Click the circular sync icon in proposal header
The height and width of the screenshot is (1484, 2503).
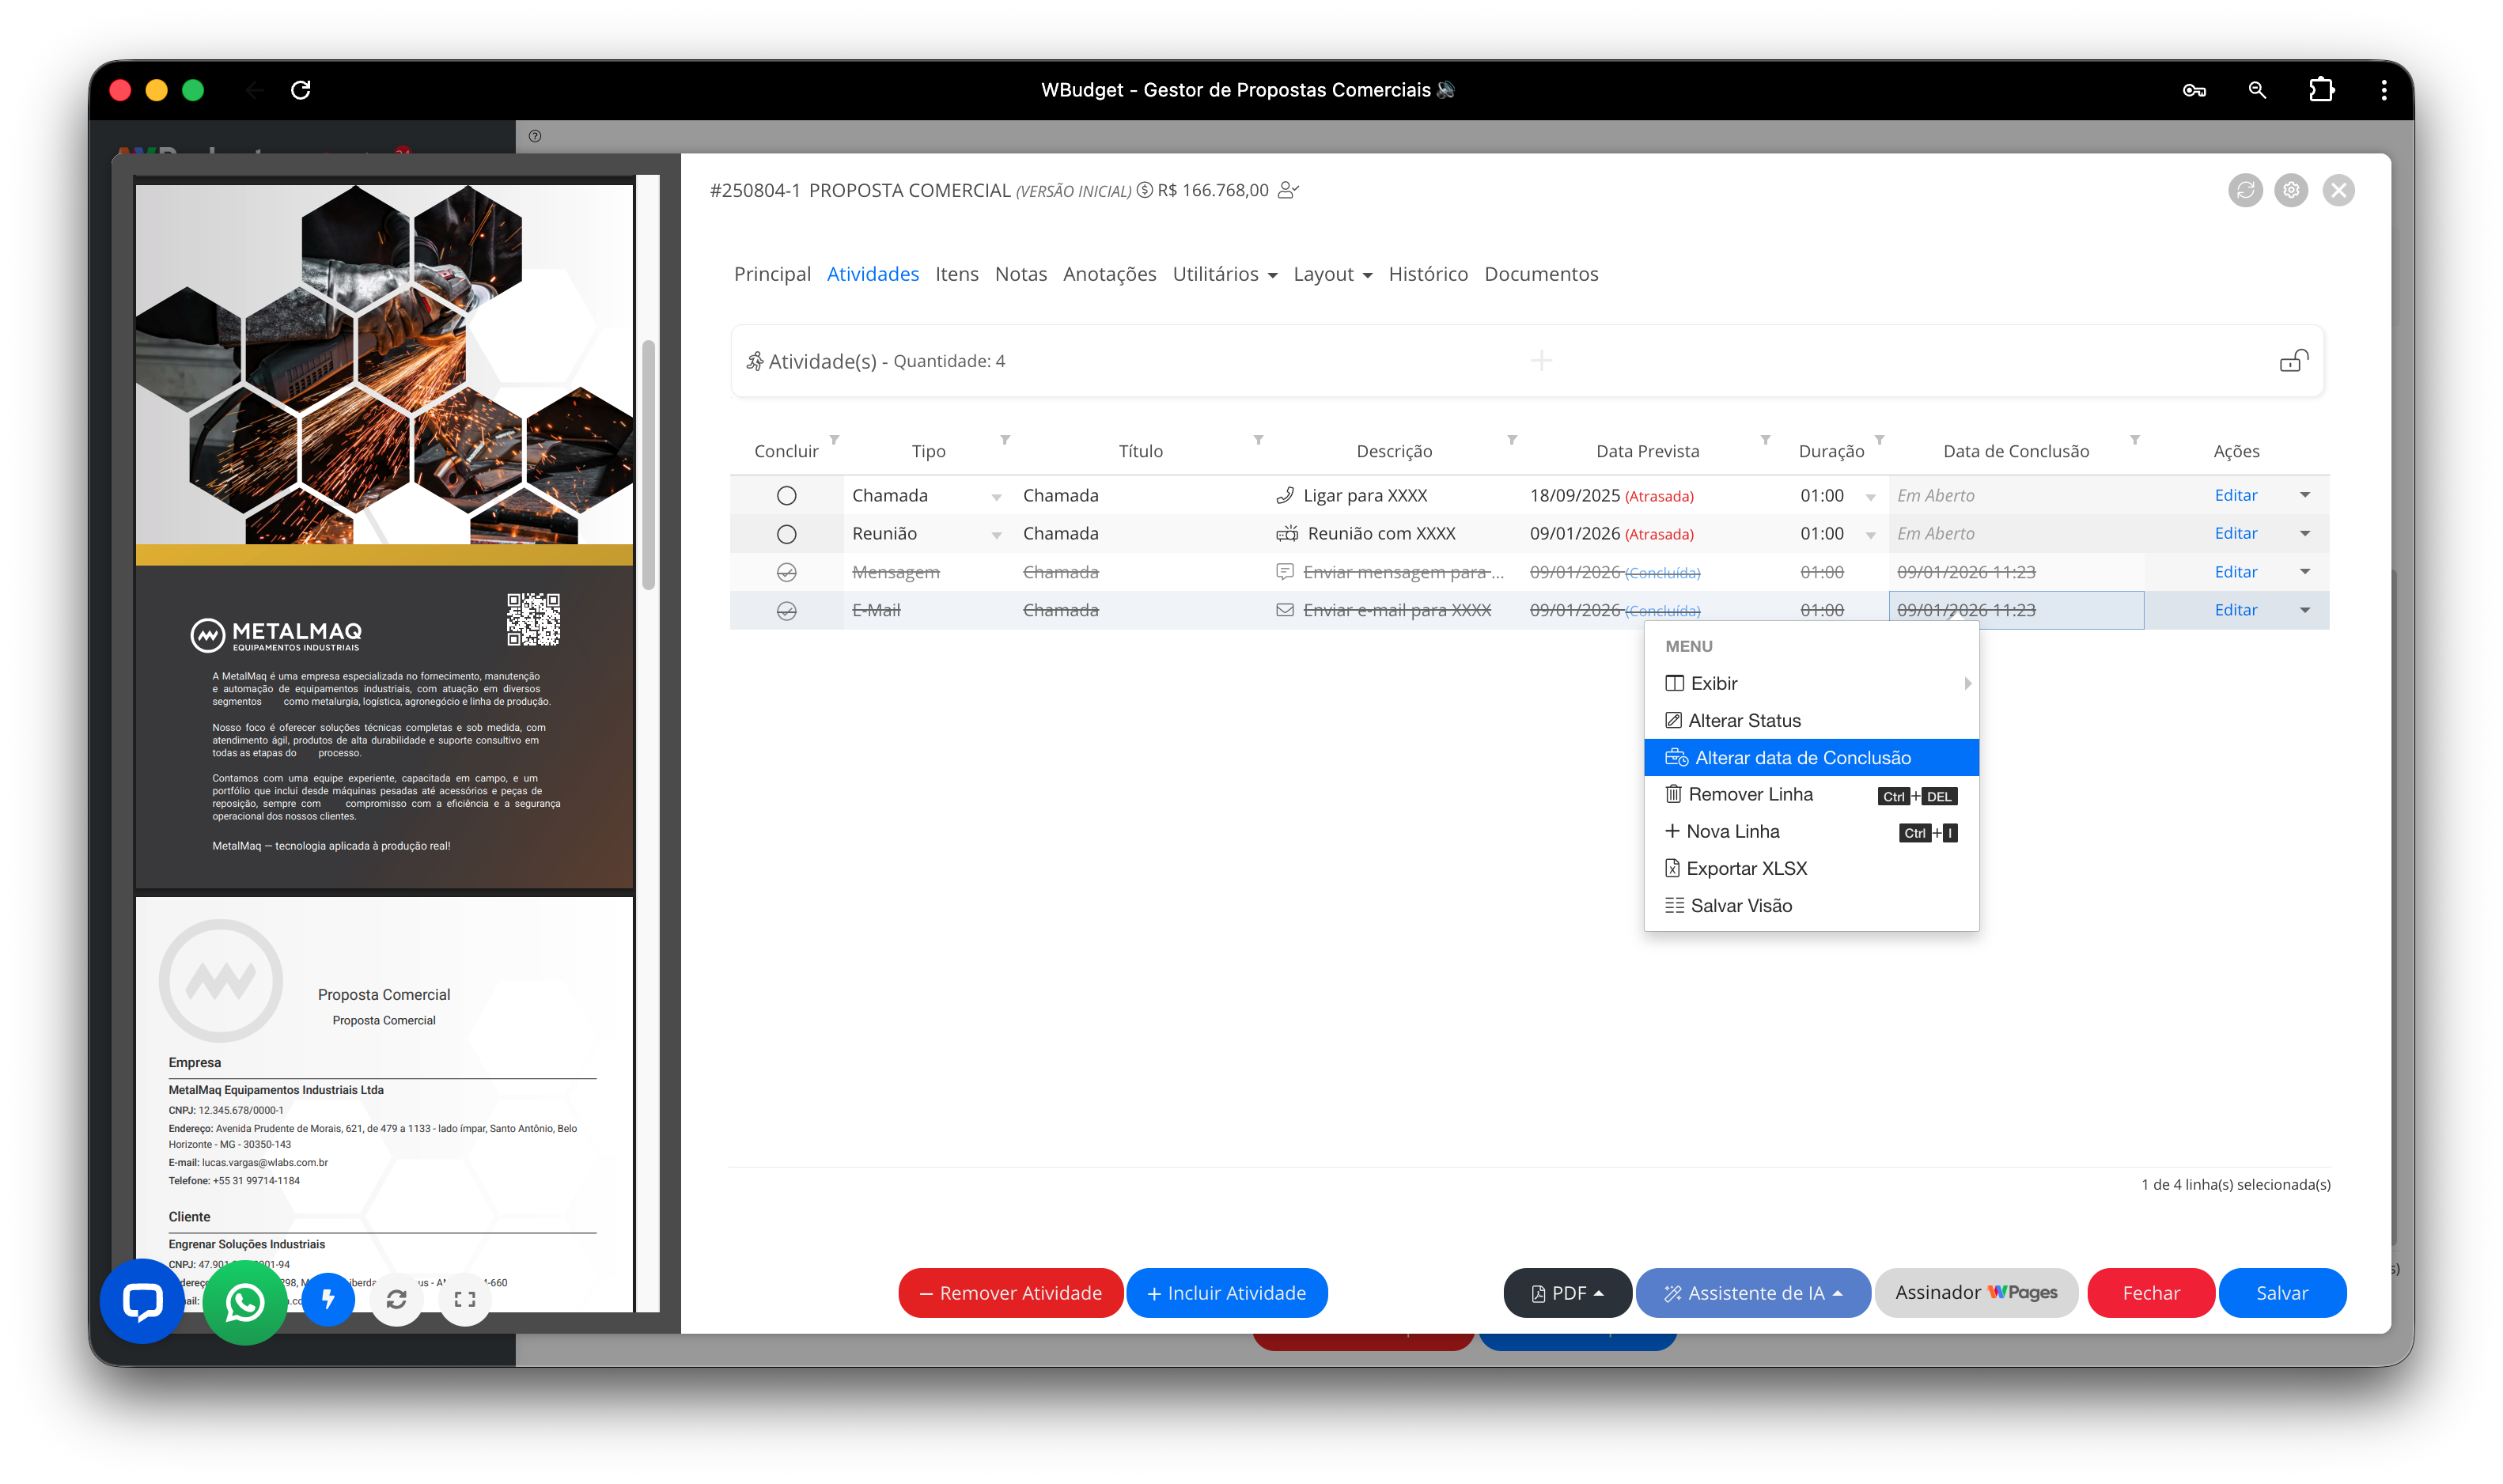pos(2245,190)
